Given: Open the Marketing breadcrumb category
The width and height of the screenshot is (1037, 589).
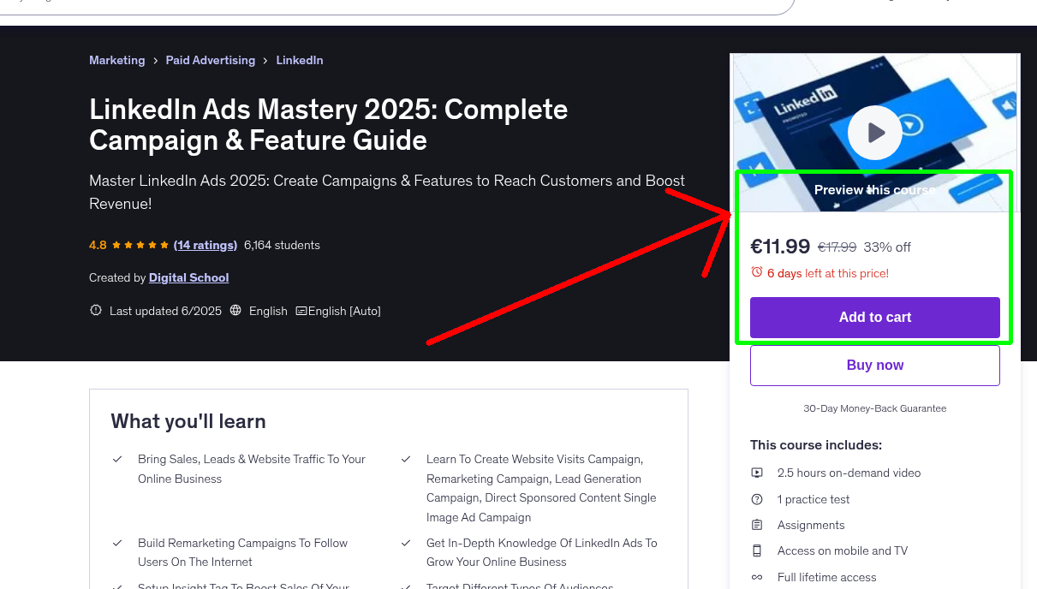Looking at the screenshot, I should point(117,60).
